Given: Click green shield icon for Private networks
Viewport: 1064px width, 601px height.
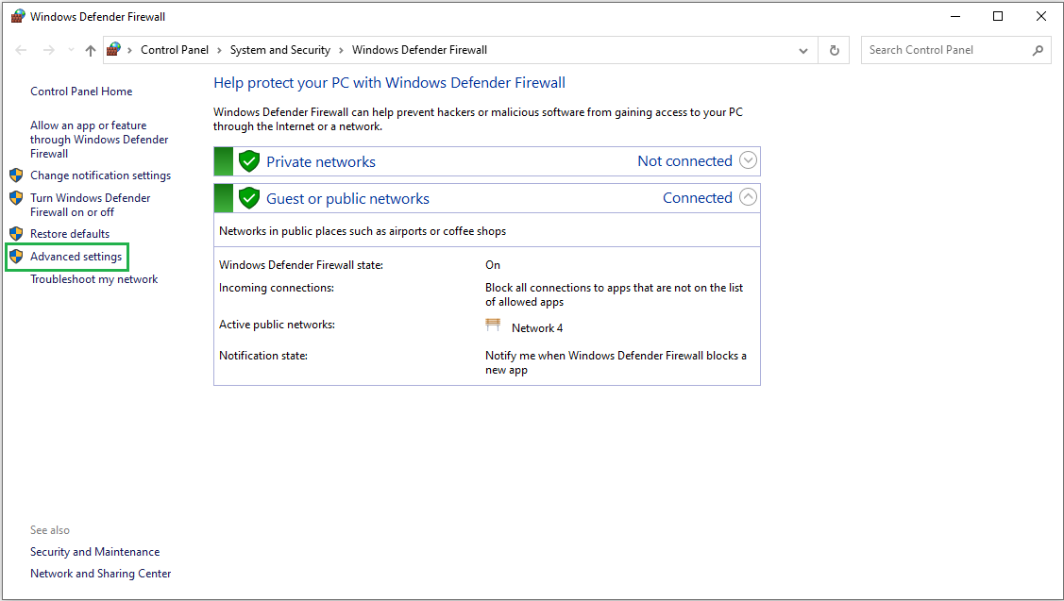Looking at the screenshot, I should pos(249,161).
